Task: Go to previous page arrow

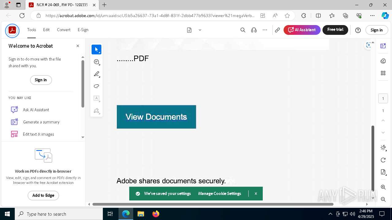Action: (383, 120)
